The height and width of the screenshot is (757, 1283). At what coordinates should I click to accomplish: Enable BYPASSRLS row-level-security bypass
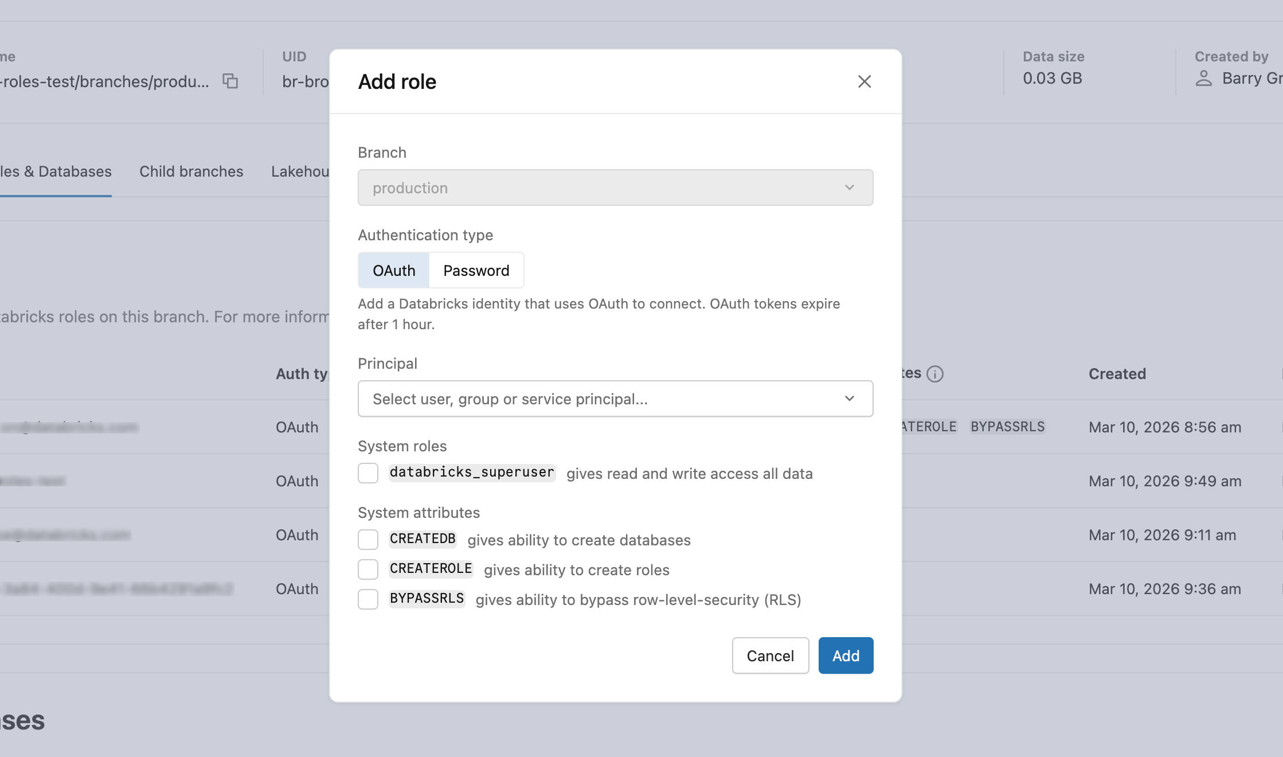pos(368,599)
